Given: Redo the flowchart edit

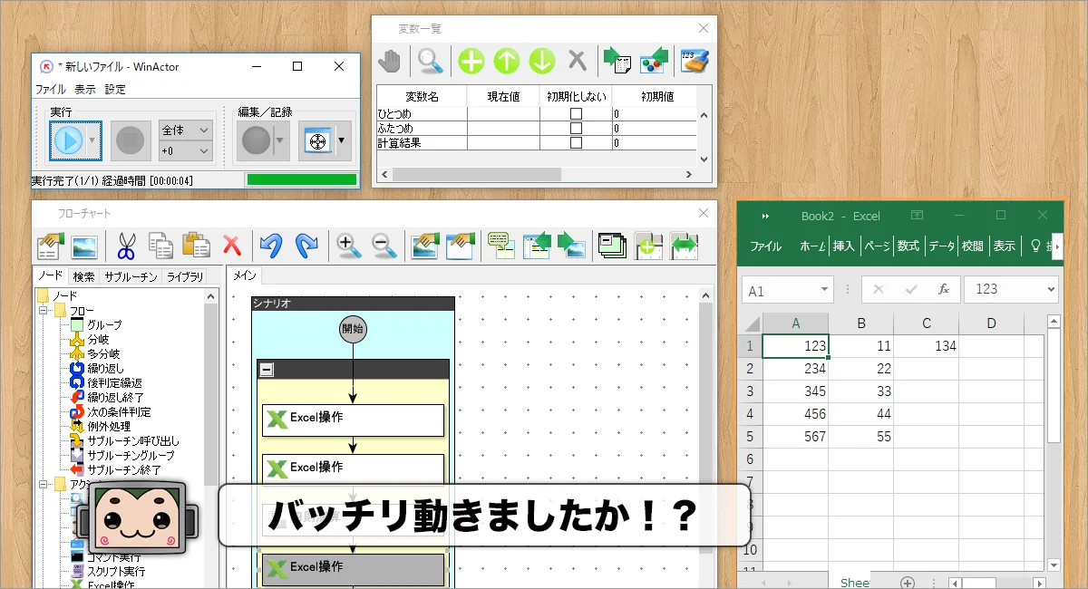Looking at the screenshot, I should 307,246.
